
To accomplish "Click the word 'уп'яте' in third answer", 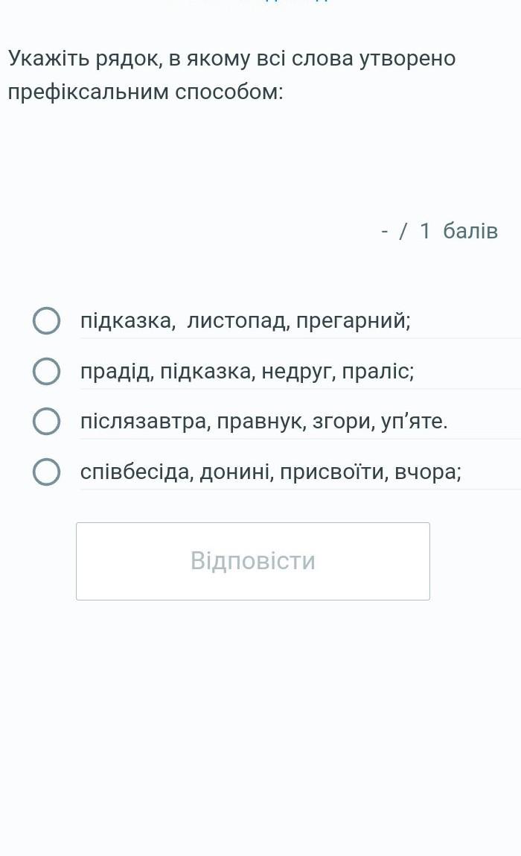I will pyautogui.click(x=413, y=422).
